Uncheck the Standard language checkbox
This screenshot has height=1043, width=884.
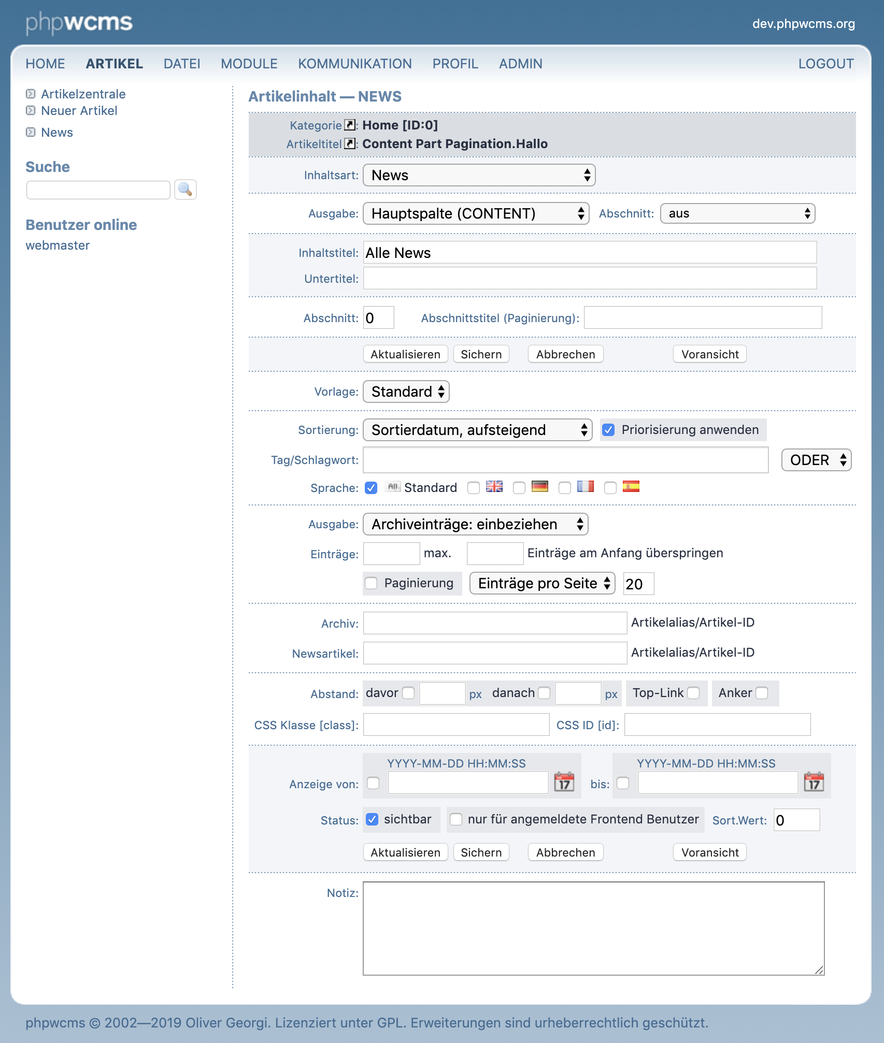[x=371, y=488]
